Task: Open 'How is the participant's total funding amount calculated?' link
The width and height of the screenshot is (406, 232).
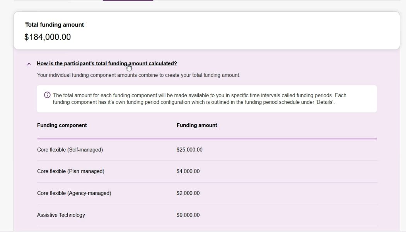Action: point(107,64)
